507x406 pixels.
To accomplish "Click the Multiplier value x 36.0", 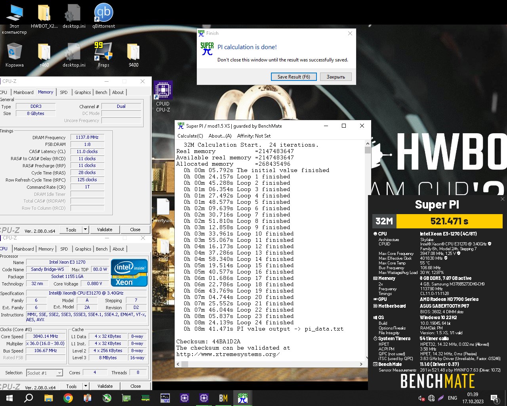I will coord(46,343).
